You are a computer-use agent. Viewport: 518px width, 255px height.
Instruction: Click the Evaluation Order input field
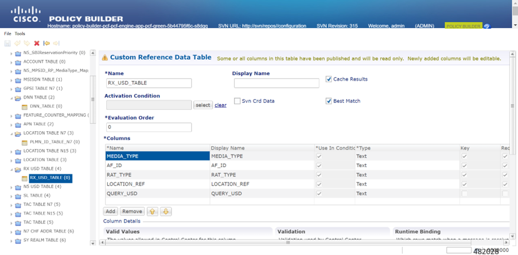(x=149, y=127)
